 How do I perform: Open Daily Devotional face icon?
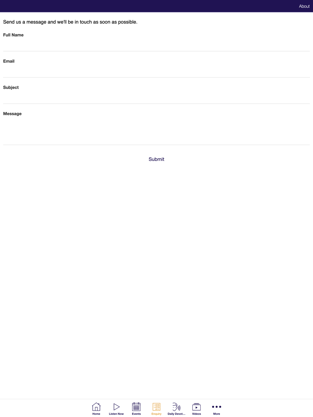tap(177, 407)
